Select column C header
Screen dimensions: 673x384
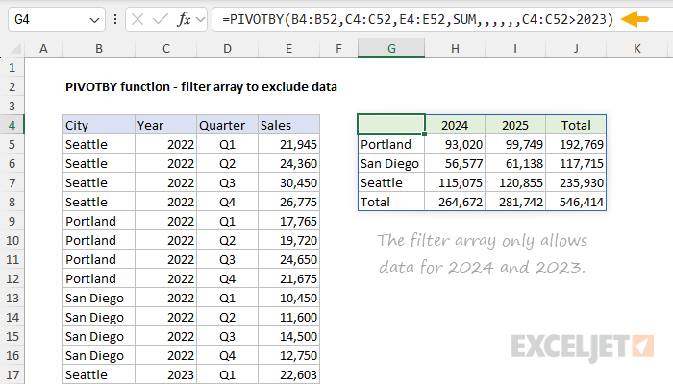165,48
